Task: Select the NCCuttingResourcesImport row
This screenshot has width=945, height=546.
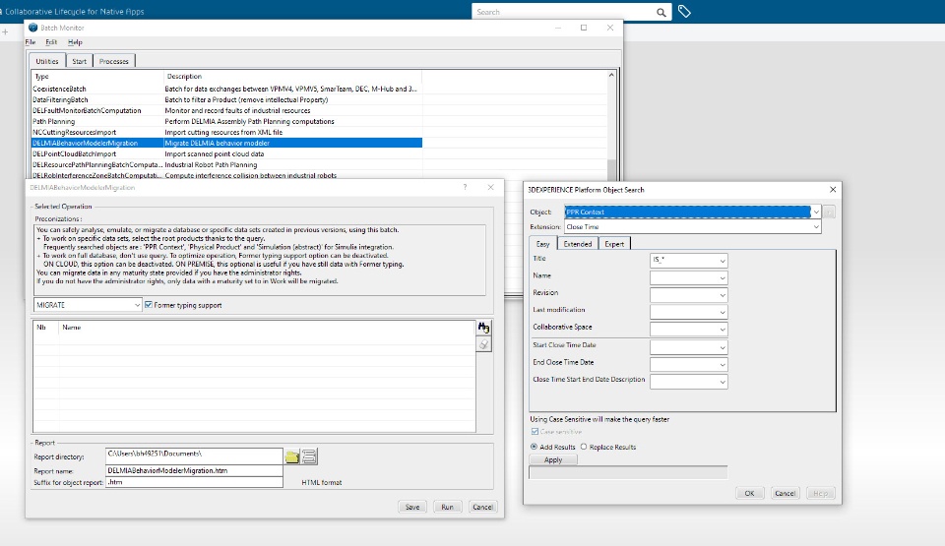Action: pos(226,132)
